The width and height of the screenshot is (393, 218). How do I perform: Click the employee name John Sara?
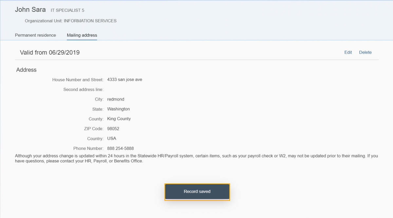tap(30, 9)
